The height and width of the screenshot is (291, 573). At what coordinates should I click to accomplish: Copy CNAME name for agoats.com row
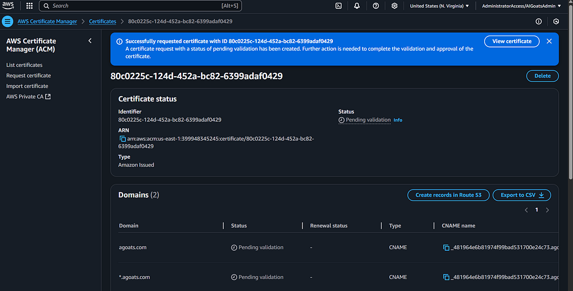(446, 247)
